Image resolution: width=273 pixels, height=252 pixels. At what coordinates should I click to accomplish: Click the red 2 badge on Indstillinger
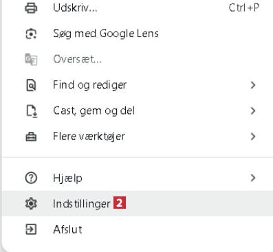(x=120, y=203)
